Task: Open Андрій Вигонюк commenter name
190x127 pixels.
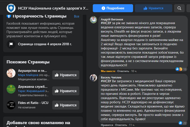Action: click(x=112, y=19)
